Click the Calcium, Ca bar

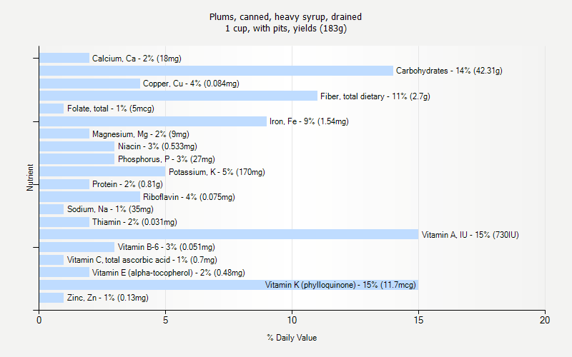64,58
